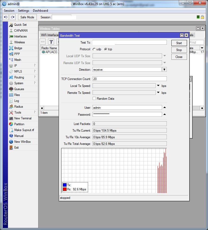Open the Direction dropdown

coord(164,69)
